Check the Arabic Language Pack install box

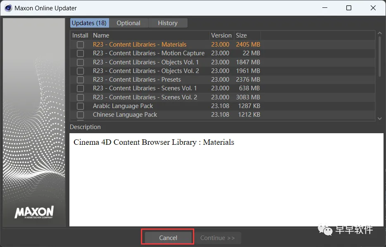click(x=80, y=106)
